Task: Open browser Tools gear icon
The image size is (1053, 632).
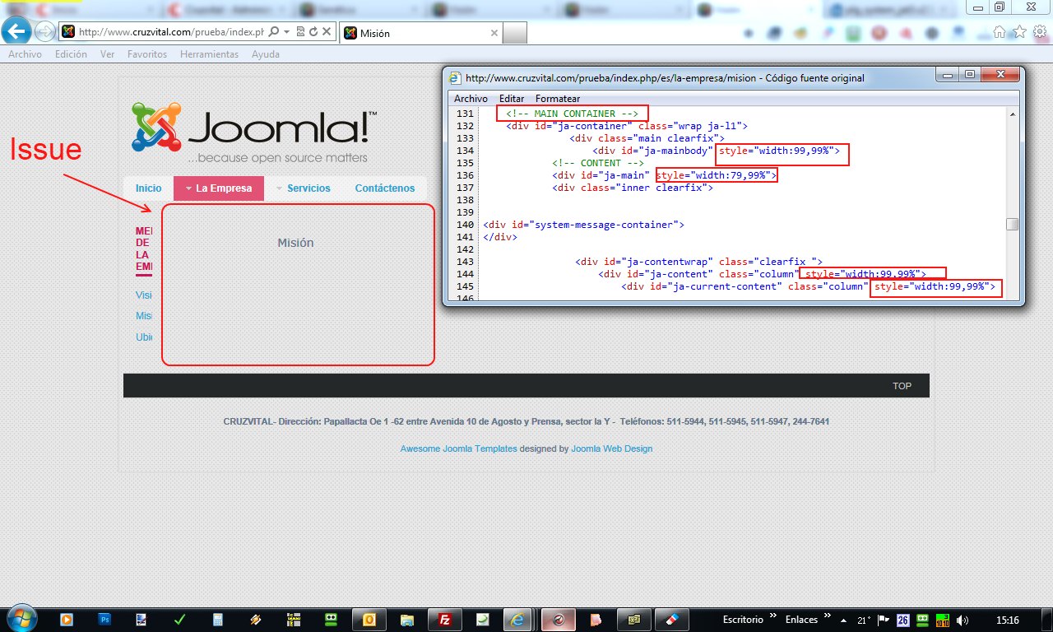Action: coord(1040,32)
